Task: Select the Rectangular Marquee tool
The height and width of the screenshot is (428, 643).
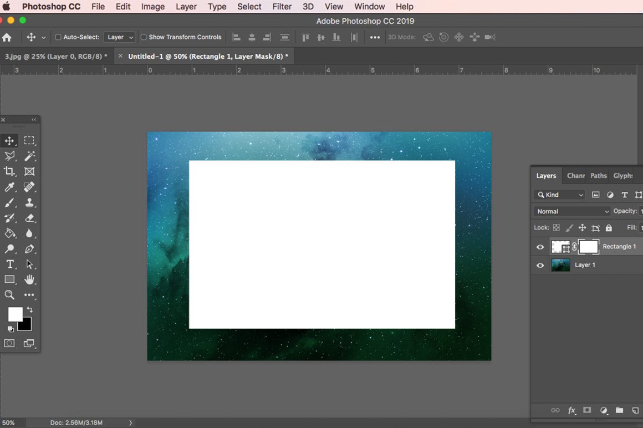Action: tap(29, 141)
